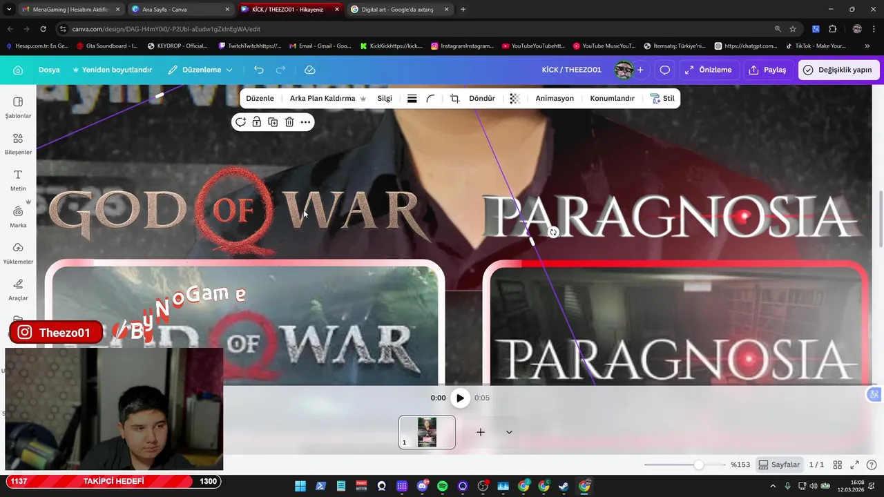Click the Magic sparkle comment icon on floating bar
The height and width of the screenshot is (497, 884).
point(240,122)
